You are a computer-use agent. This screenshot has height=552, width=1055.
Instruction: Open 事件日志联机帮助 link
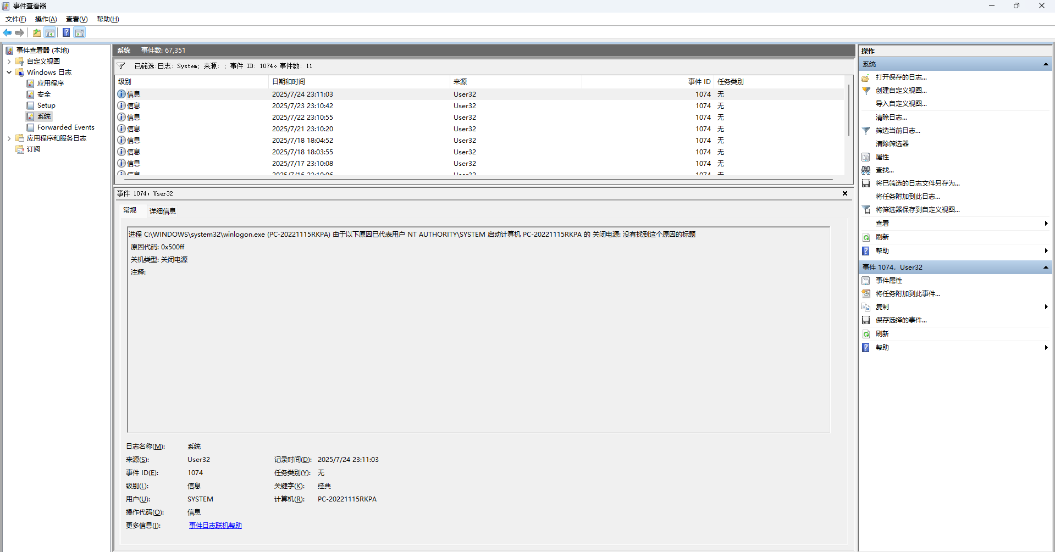point(216,526)
